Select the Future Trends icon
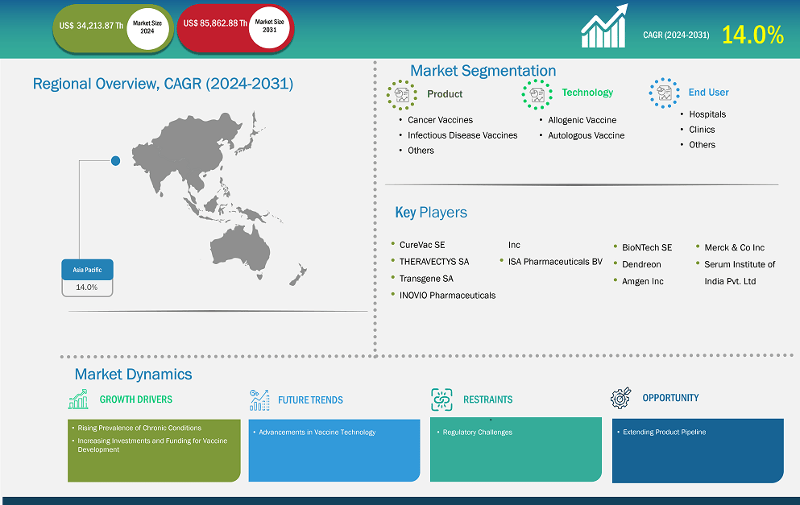 pyautogui.click(x=259, y=399)
